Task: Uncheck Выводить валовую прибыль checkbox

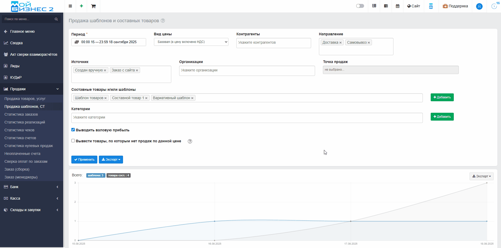Action: (x=73, y=130)
